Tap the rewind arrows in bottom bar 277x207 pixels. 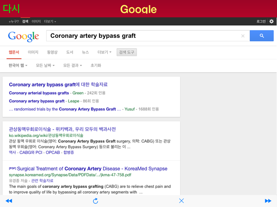(x=9, y=201)
